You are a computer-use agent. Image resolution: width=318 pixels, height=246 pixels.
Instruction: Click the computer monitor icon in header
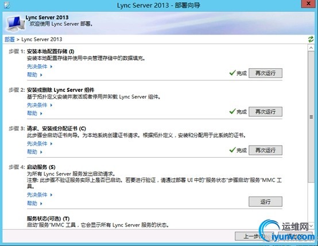(15, 24)
